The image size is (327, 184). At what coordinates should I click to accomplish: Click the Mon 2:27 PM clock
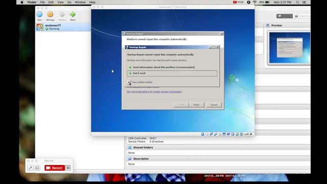[x=283, y=2]
